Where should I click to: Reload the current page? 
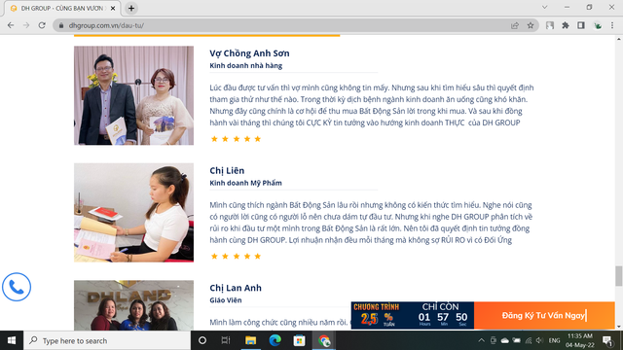(x=42, y=25)
